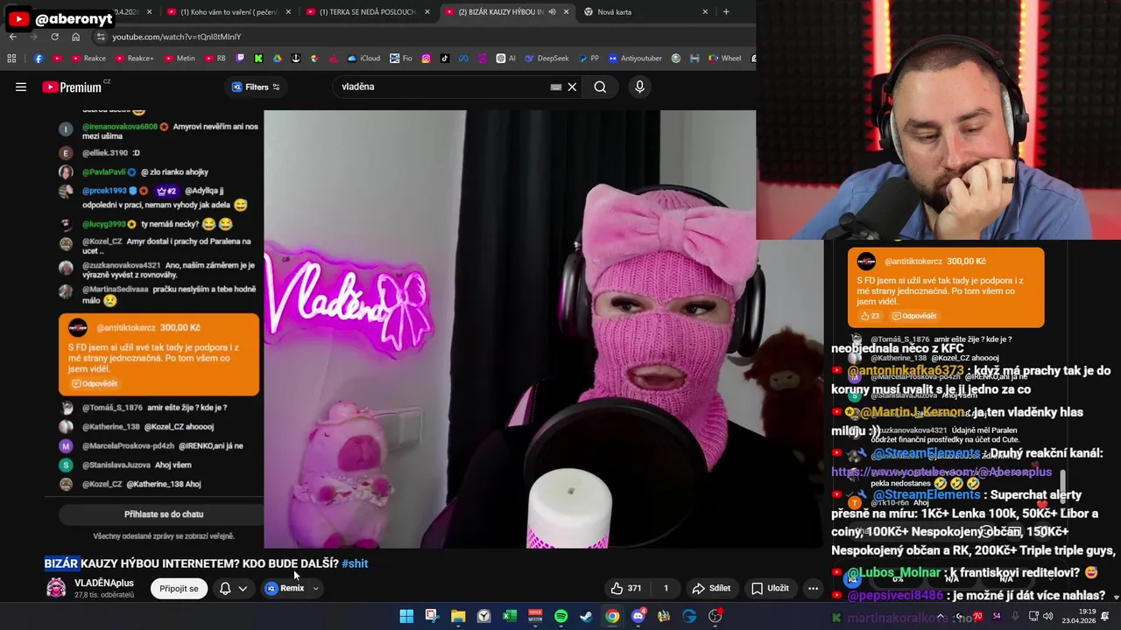Open the #shit hashtag link
This screenshot has width=1121, height=630.
tap(355, 563)
